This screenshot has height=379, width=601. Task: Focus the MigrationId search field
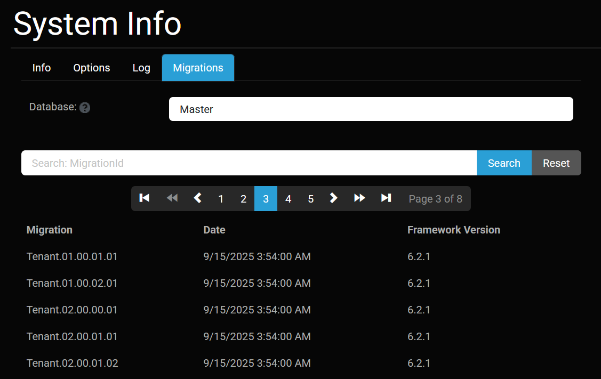[249, 163]
